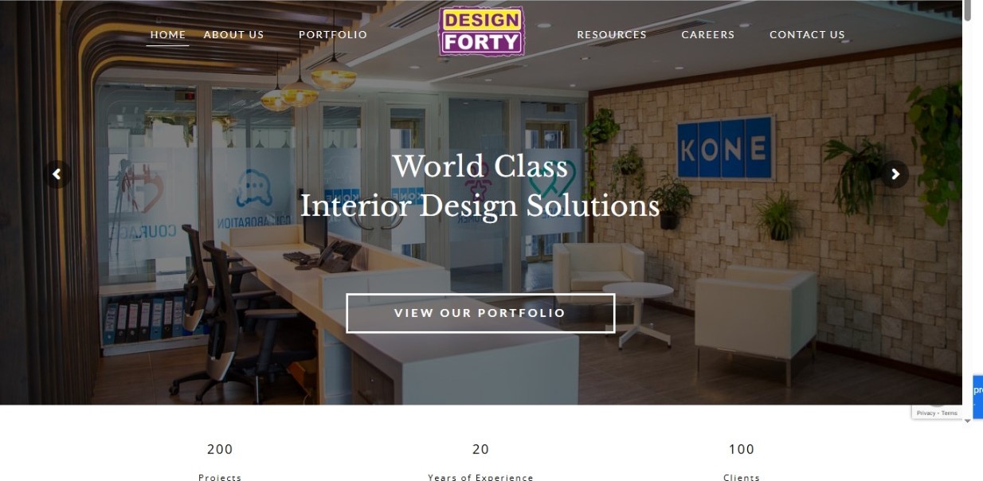Open the Contact Us page
This screenshot has height=481, width=983.
tap(807, 34)
